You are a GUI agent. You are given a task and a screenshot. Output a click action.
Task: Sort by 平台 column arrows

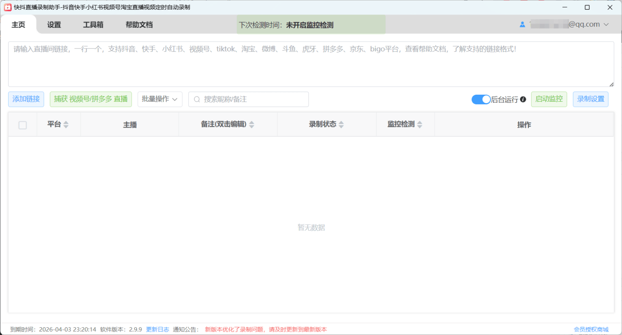(x=66, y=125)
